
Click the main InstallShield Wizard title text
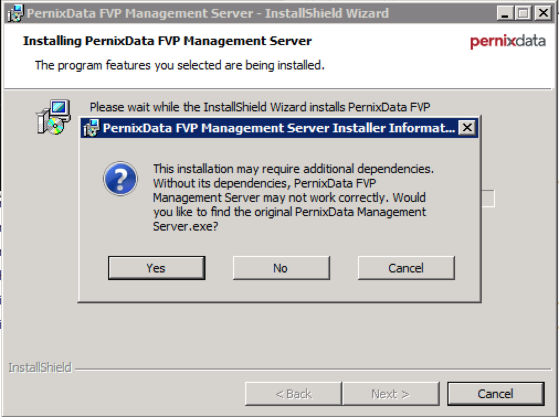pos(207,13)
